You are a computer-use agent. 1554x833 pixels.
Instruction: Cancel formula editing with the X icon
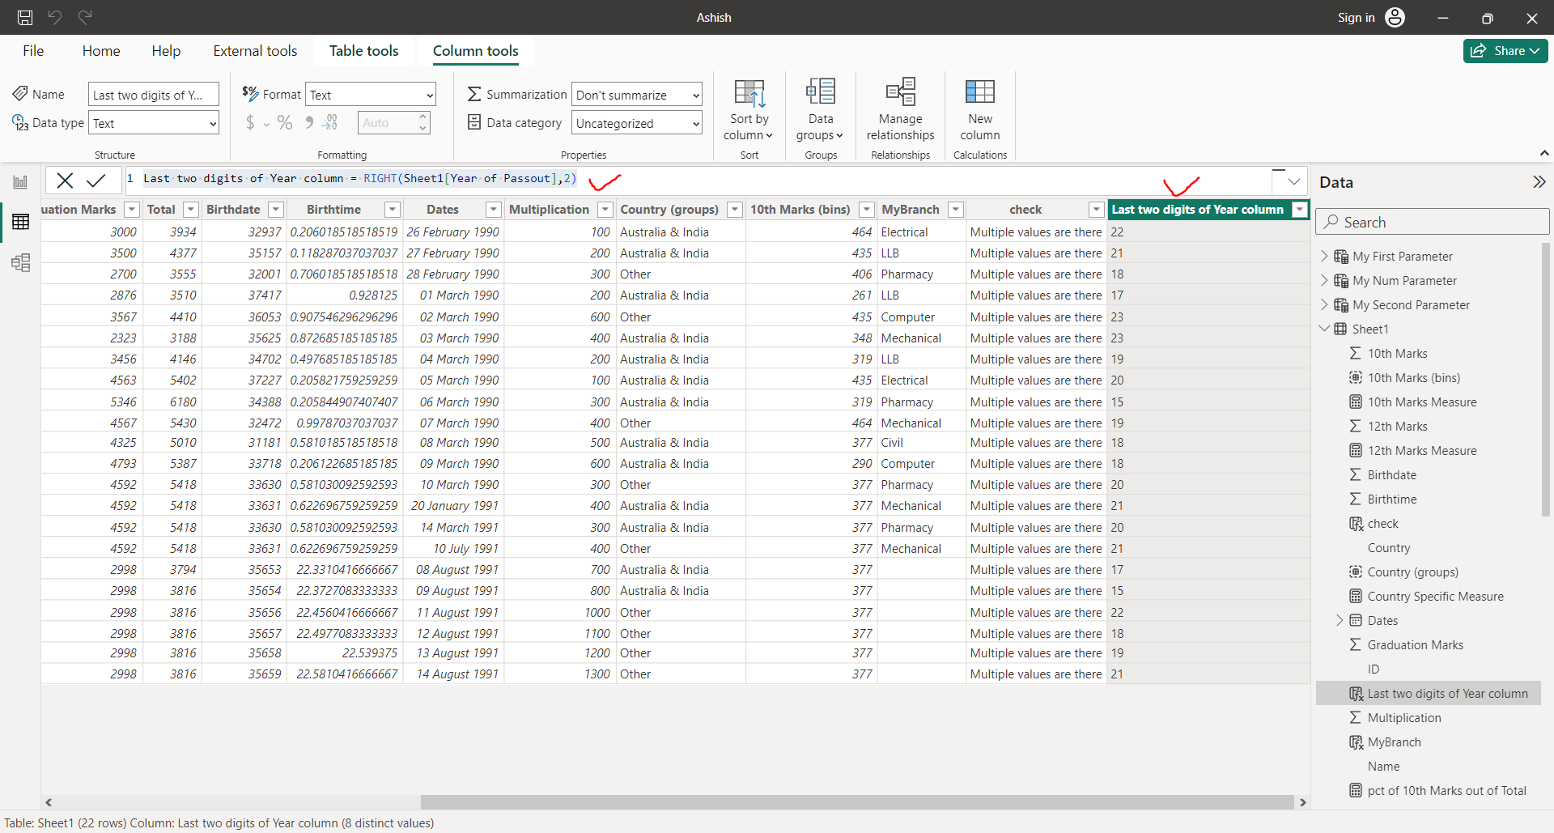65,180
